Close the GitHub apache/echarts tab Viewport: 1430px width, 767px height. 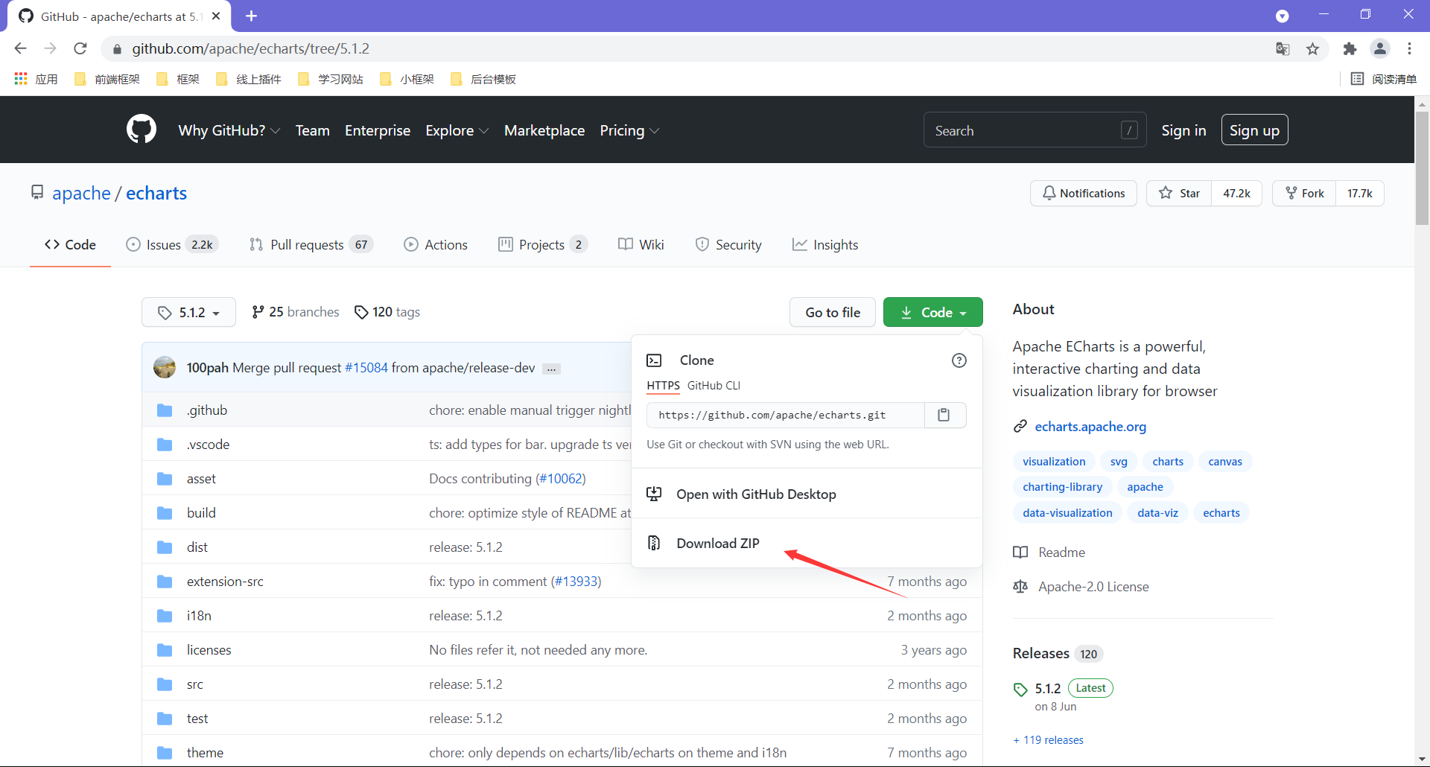pyautogui.click(x=216, y=16)
